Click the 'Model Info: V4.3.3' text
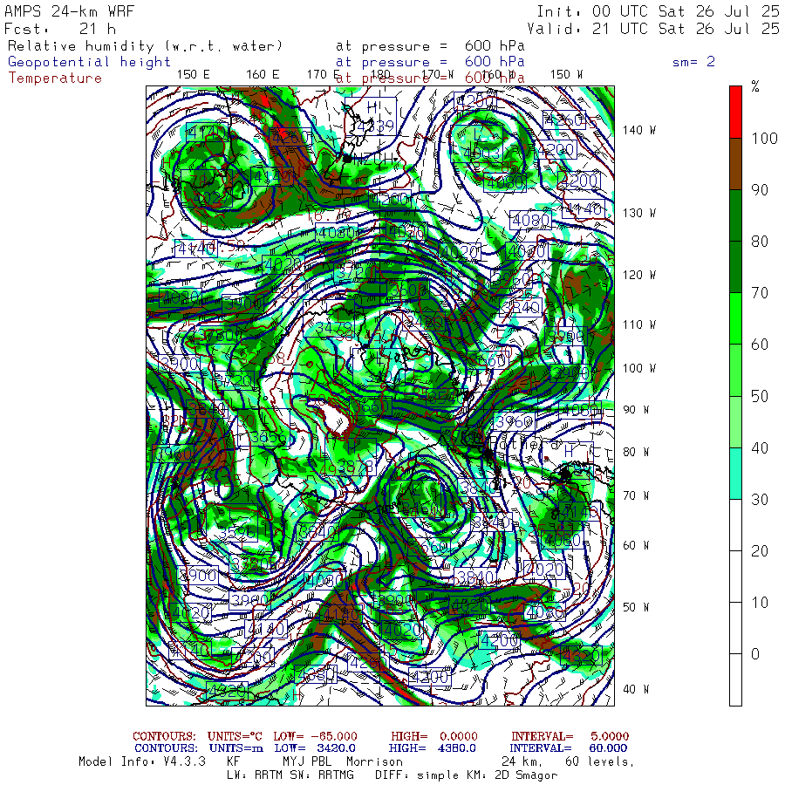Screen dimensions: 785x785 142,762
